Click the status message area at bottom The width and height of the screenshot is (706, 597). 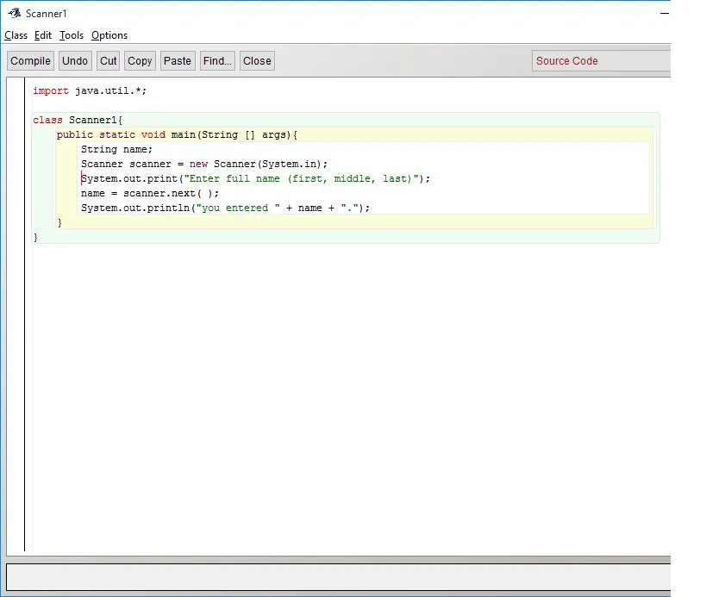[x=338, y=577]
